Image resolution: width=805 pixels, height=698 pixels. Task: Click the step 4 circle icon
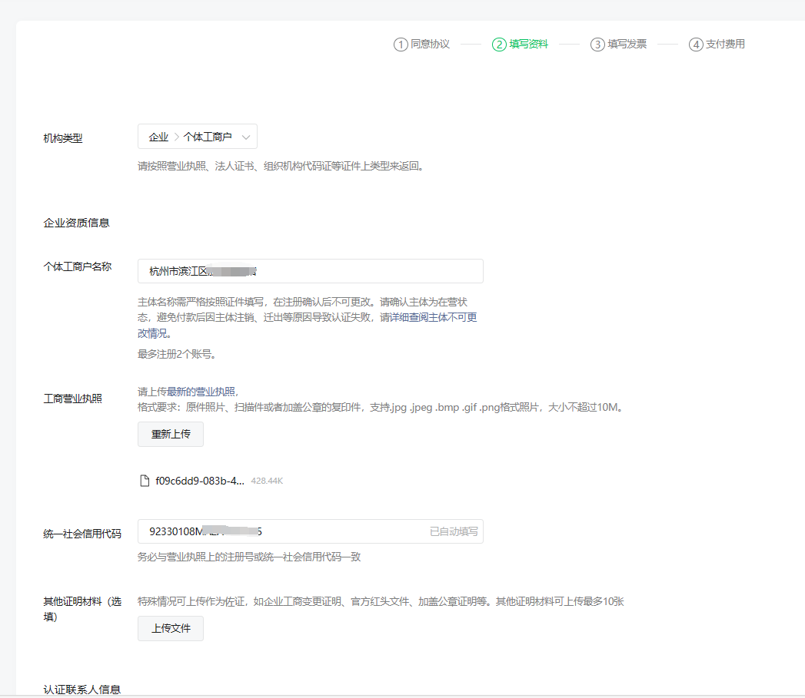(x=696, y=45)
